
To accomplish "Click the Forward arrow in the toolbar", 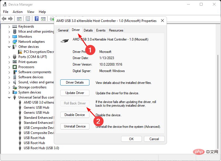I will 10,19.
